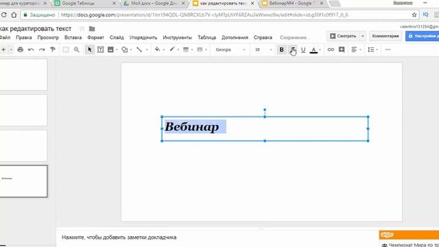Open the Смотреть dropdown arrow
Viewport: 439px width, 247px height.
pos(363,36)
